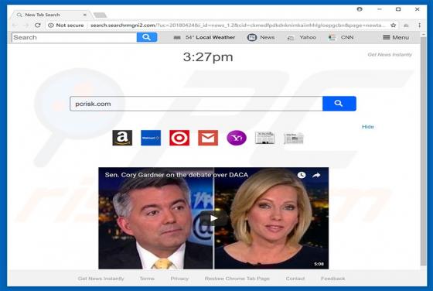Image resolution: width=433 pixels, height=291 pixels.
Task: Open the page Menu dropdown
Action: coord(396,37)
